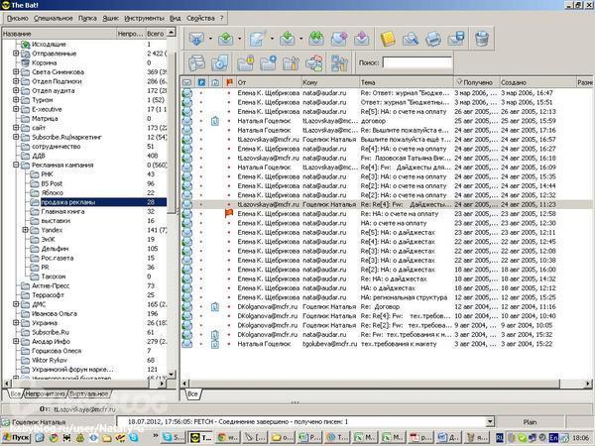Screen dimensions: 595x446
Task: Open the dropdown arrow beside get mail
Action: coord(210,40)
